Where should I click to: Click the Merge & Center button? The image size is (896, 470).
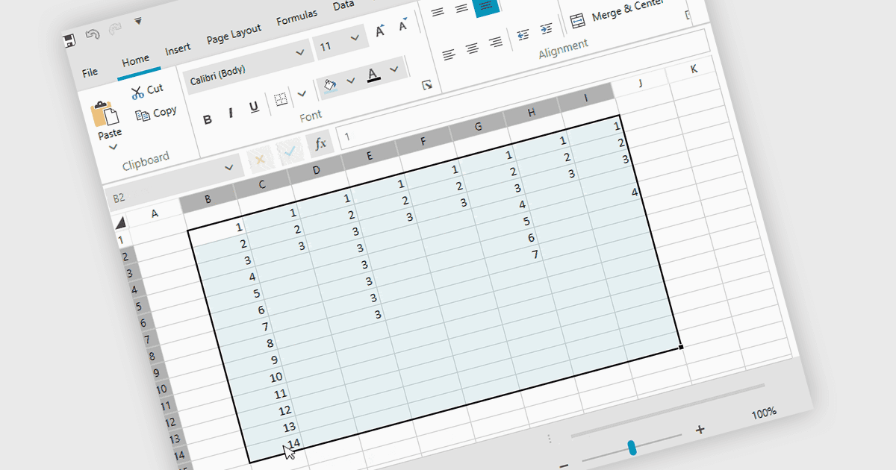pyautogui.click(x=617, y=13)
